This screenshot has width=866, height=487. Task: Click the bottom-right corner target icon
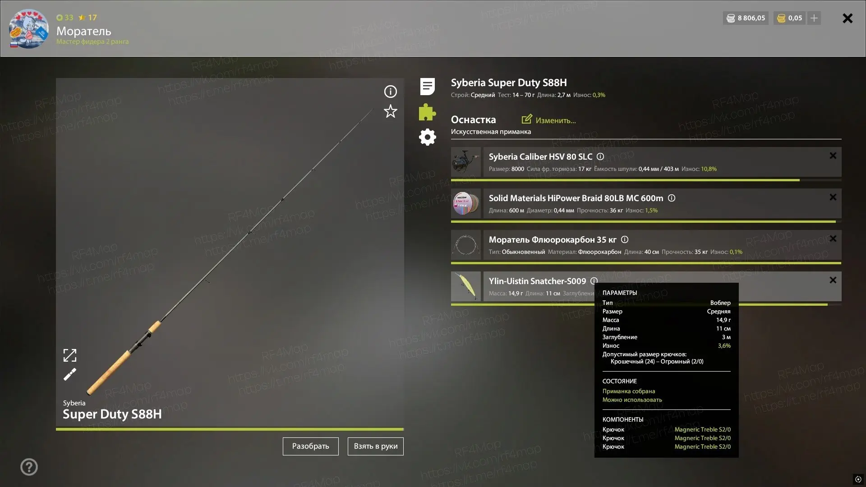point(858,479)
